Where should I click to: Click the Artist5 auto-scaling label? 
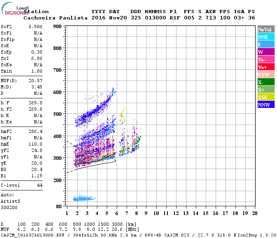click(x=10, y=202)
